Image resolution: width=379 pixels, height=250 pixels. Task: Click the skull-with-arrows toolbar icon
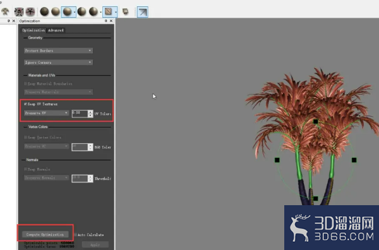19,11
